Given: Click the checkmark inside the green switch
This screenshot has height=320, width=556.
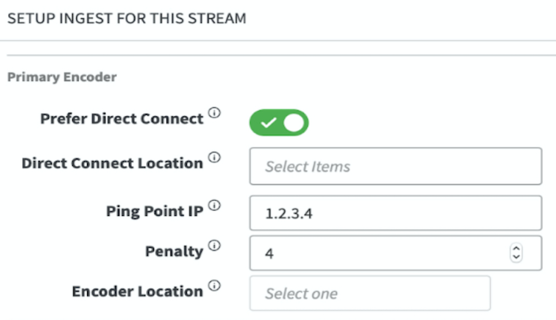Looking at the screenshot, I should (x=268, y=123).
